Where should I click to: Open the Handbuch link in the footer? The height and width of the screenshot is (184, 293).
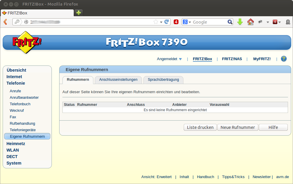click(206, 177)
